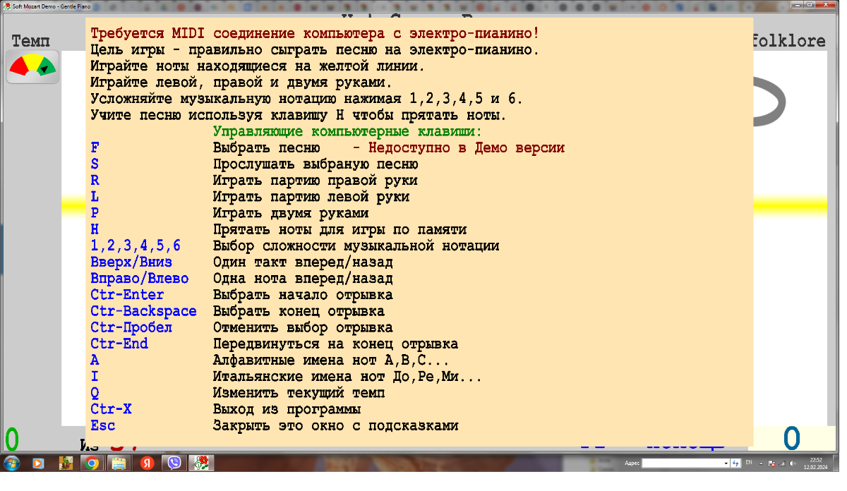Click the 'folklore' label at top right

tap(789, 41)
